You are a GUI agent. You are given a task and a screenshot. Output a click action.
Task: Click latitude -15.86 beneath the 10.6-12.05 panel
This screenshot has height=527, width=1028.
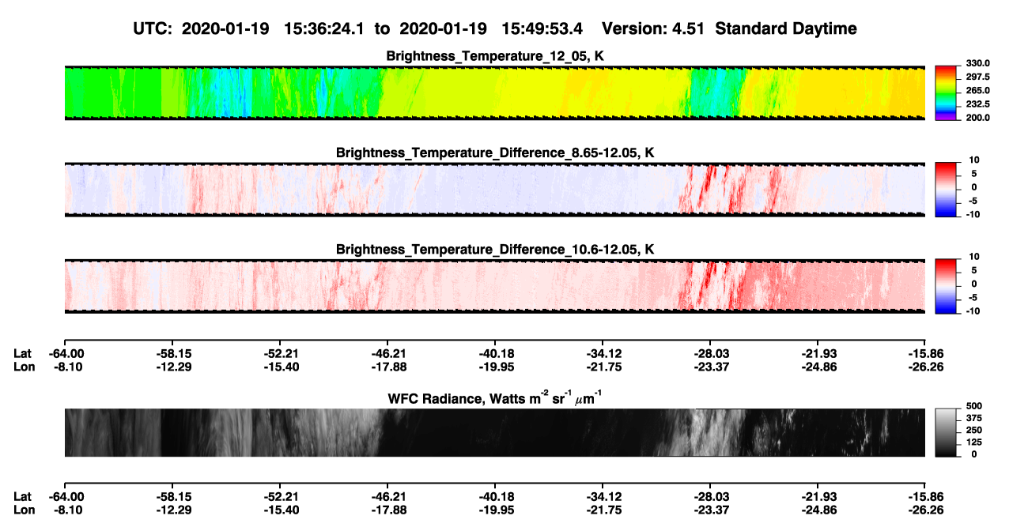click(x=925, y=352)
